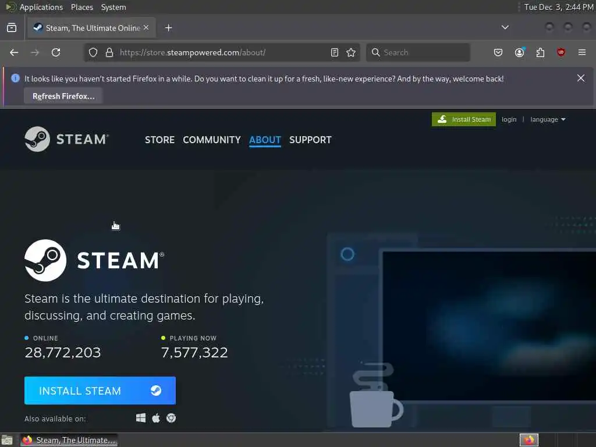
Task: Bookmark this page with the star icon
Action: (x=351, y=52)
